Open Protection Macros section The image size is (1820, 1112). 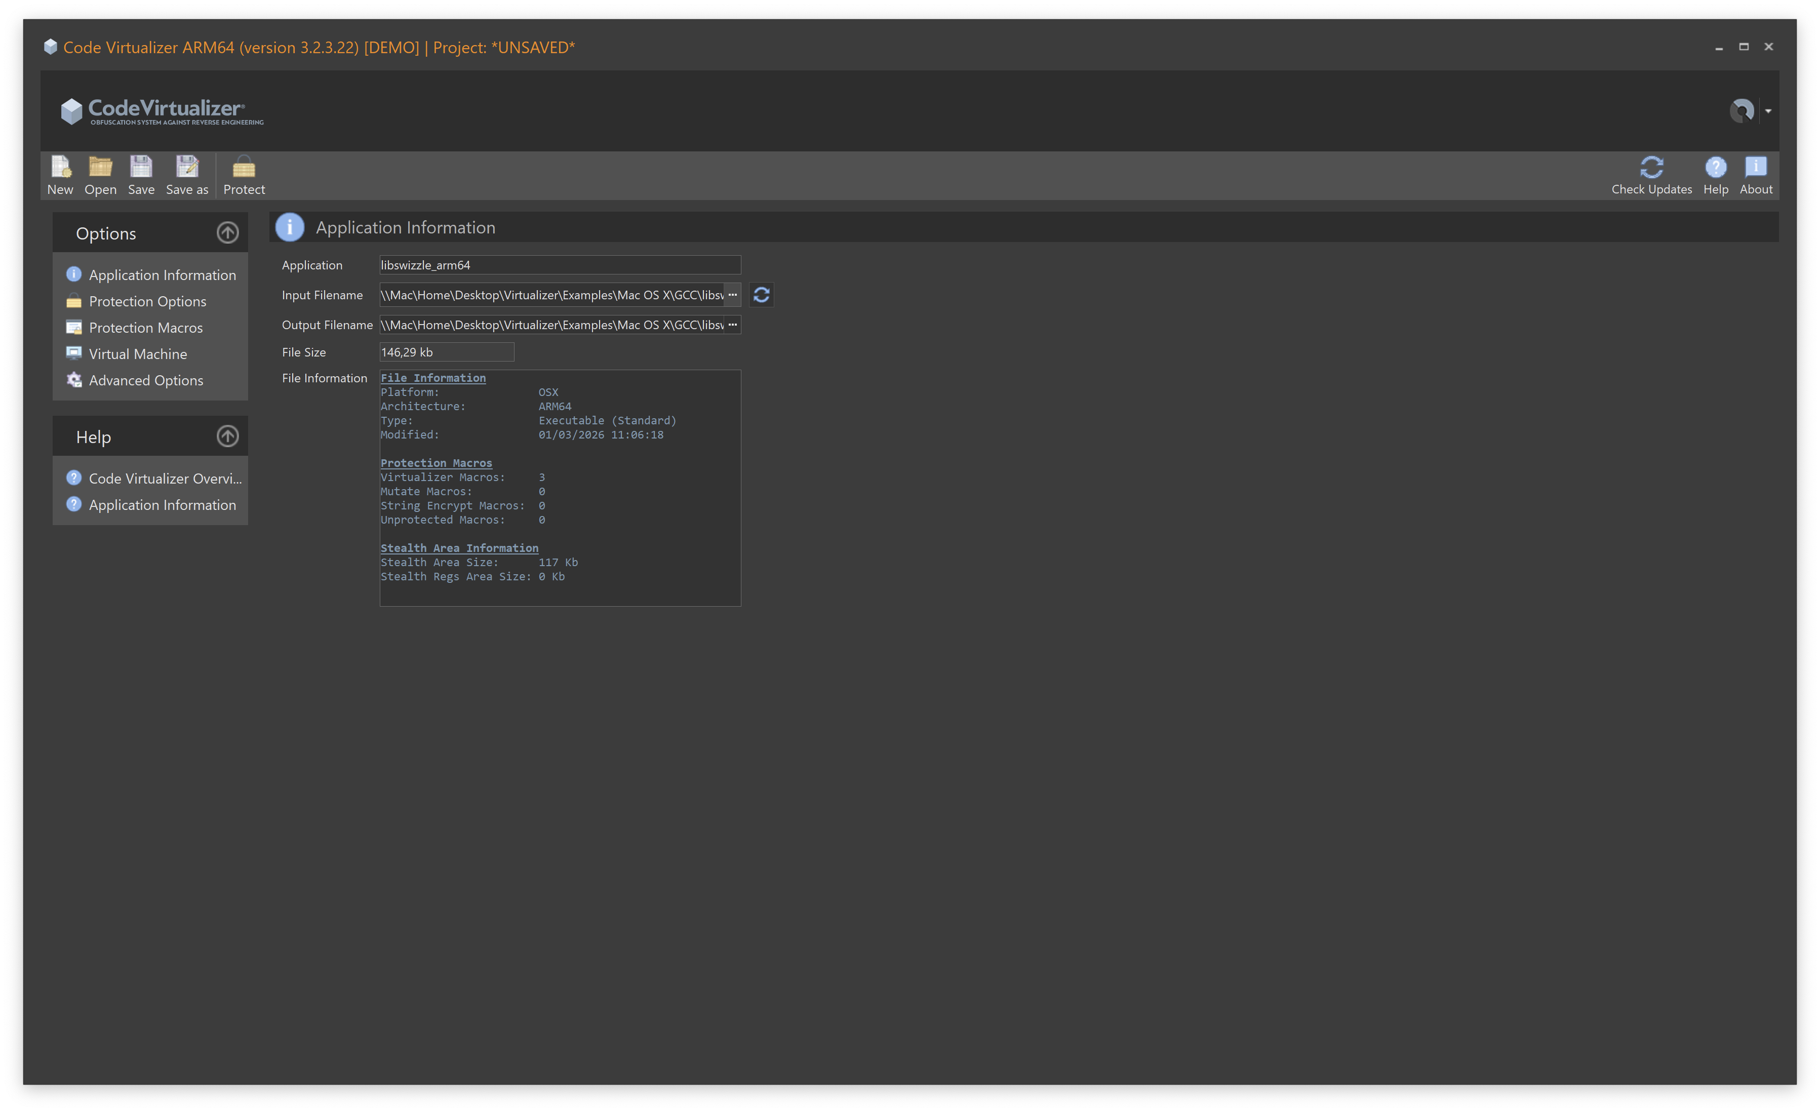tap(134, 328)
